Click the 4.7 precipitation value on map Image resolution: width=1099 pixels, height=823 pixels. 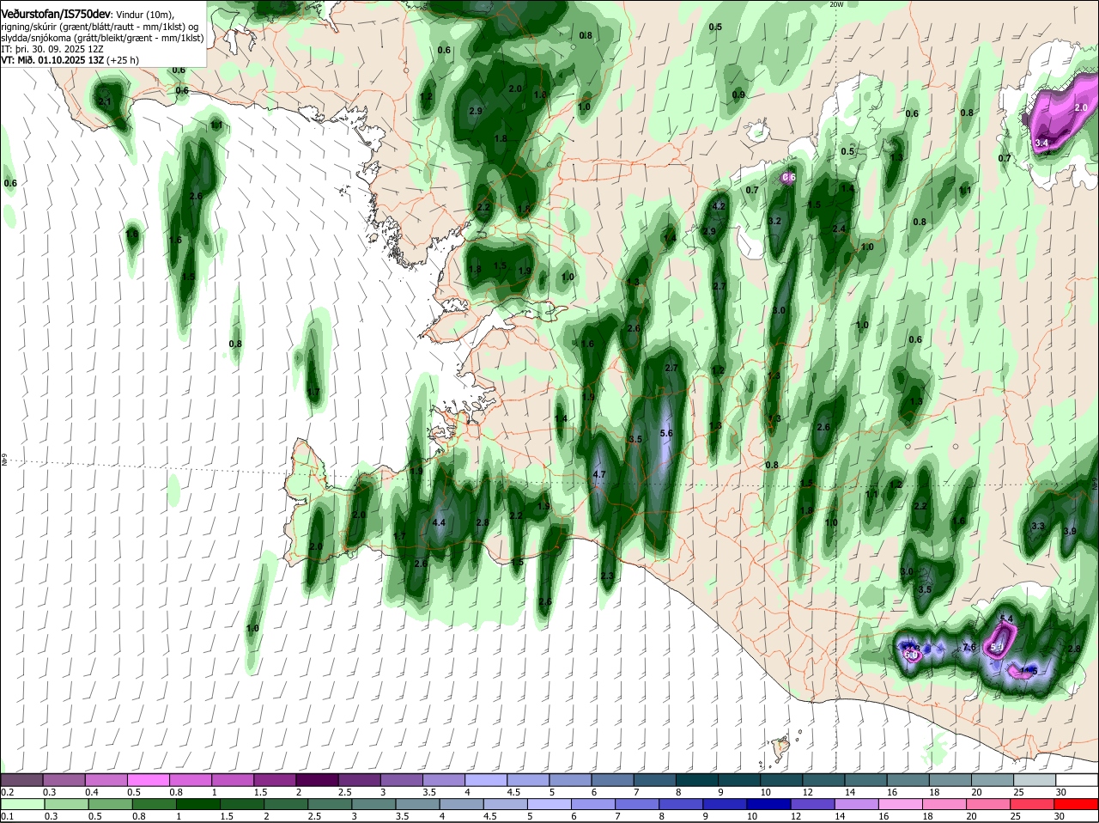600,474
